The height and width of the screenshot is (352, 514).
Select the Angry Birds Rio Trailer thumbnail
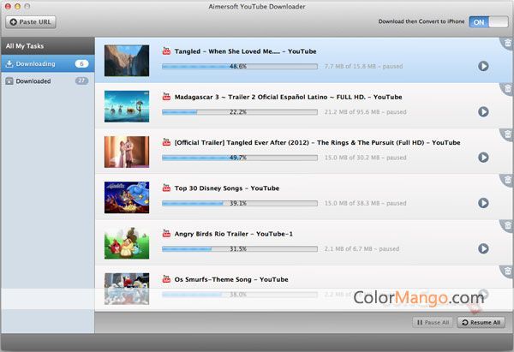[127, 243]
